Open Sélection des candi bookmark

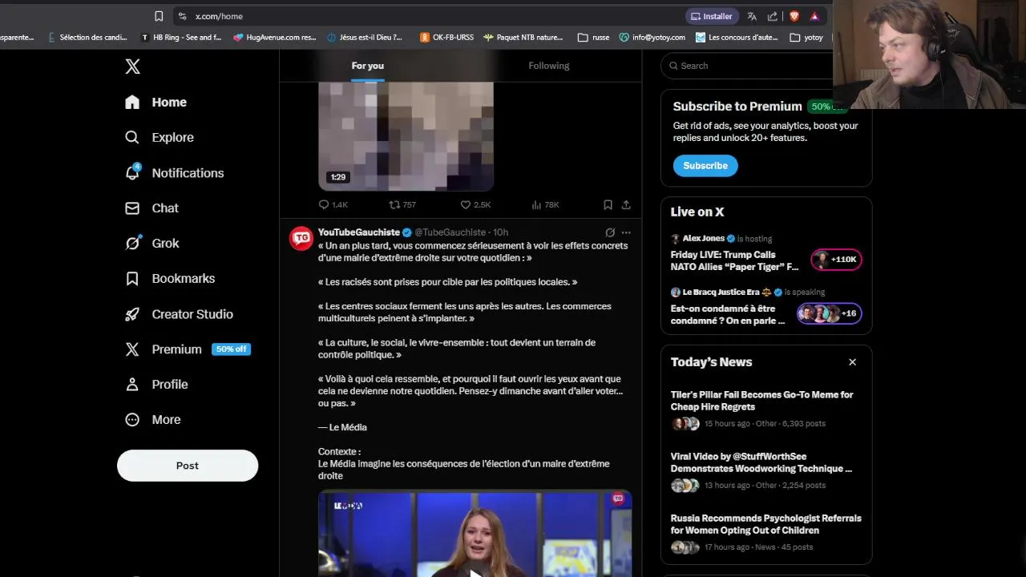tap(87, 37)
